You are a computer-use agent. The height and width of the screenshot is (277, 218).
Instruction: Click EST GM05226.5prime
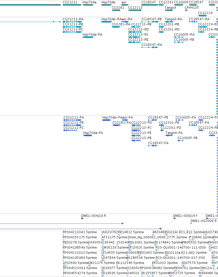[x=115, y=248]
